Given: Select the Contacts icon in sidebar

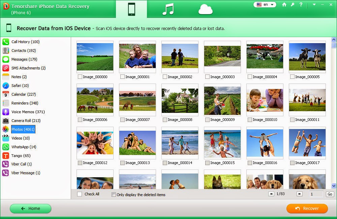Looking at the screenshot, I should pos(6,51).
